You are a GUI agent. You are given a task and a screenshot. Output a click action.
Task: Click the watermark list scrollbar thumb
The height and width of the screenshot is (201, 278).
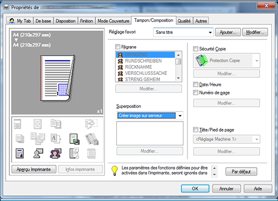click(x=178, y=62)
